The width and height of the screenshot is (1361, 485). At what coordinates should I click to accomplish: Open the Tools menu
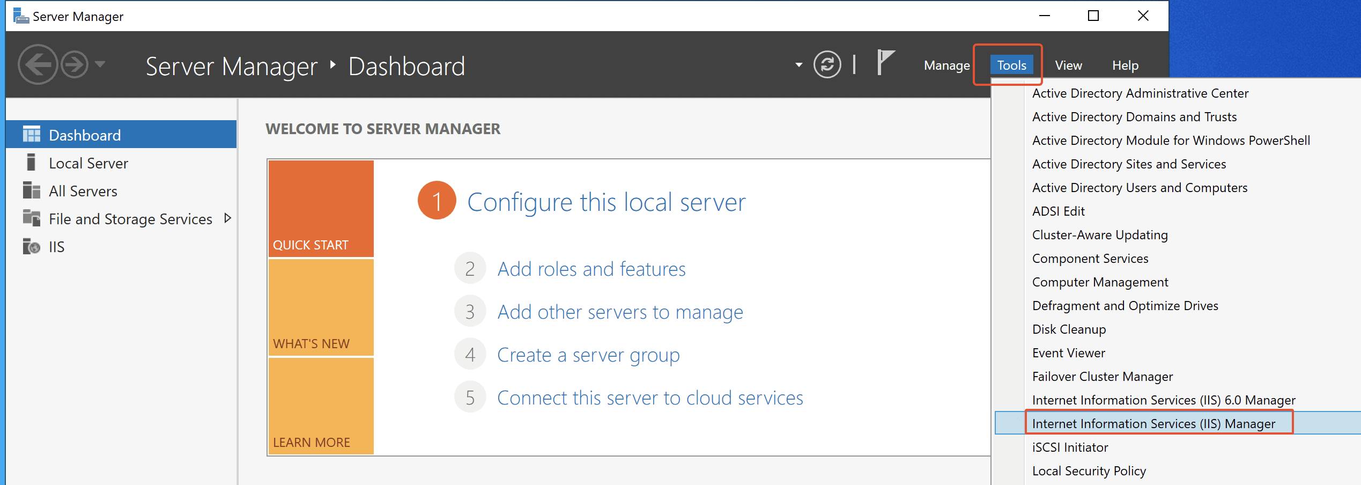[x=1011, y=65]
